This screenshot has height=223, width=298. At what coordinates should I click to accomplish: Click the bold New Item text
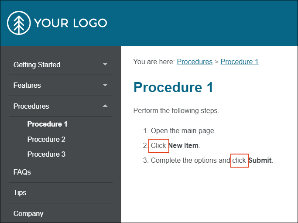(184, 146)
